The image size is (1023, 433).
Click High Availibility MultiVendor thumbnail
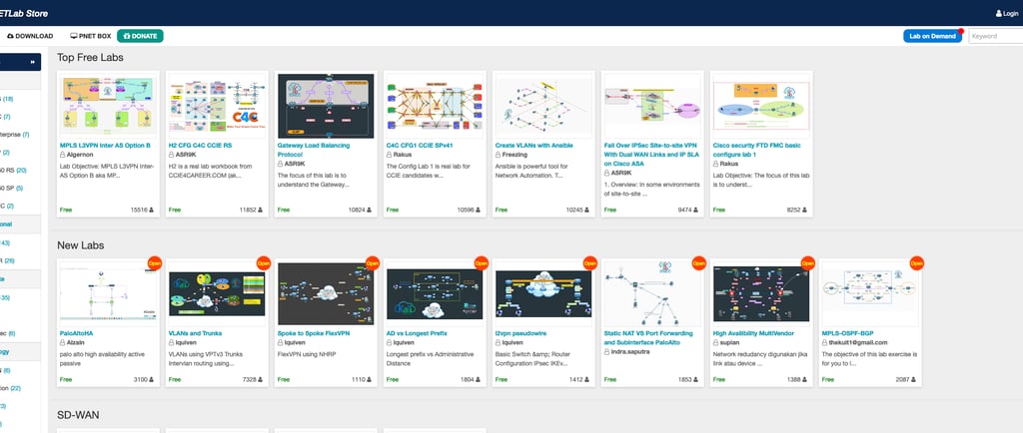tap(761, 293)
